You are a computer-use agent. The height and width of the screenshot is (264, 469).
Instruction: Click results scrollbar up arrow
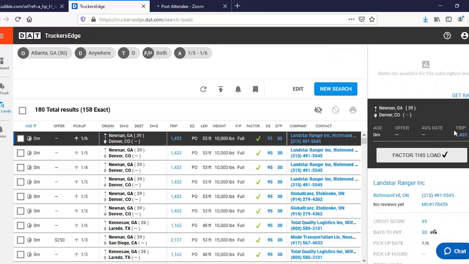click(364, 135)
